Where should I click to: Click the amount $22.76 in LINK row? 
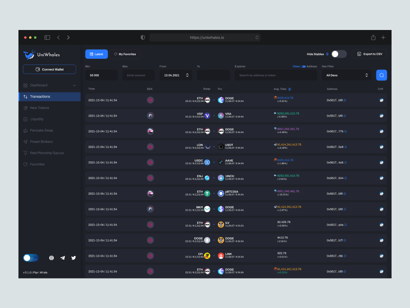coord(282,253)
